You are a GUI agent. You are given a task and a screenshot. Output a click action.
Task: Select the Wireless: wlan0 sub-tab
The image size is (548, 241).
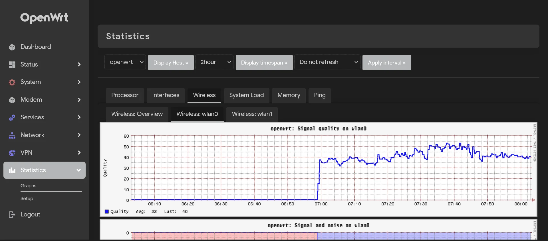(197, 114)
